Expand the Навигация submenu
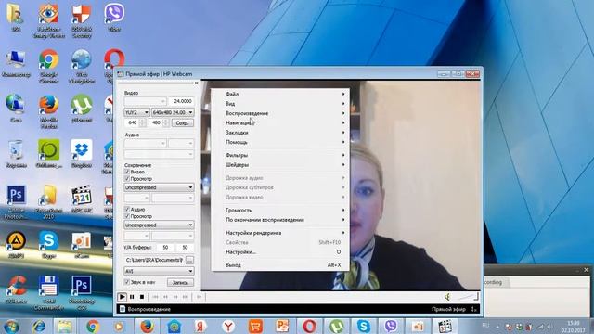Screen dimensions: 594x334 (x=280, y=123)
